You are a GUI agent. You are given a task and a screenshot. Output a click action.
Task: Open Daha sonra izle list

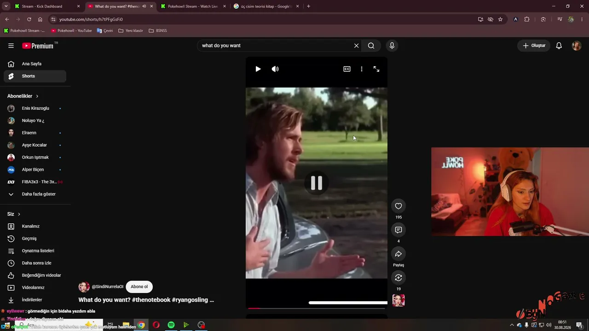(x=35, y=263)
